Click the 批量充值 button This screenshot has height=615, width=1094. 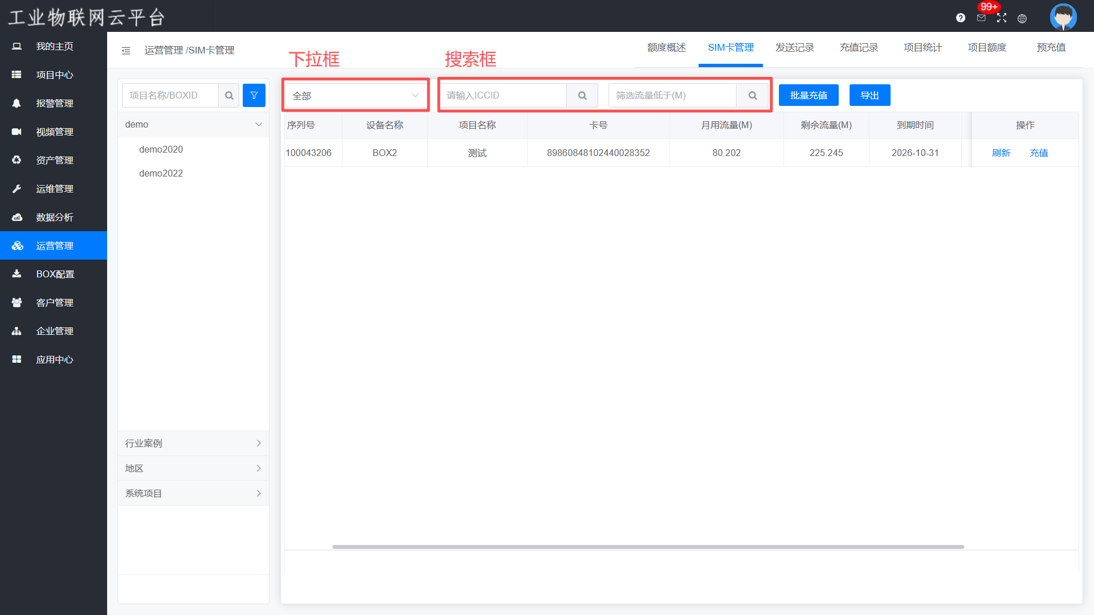pyautogui.click(x=809, y=95)
